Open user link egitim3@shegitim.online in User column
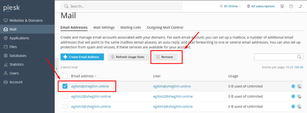 click(x=173, y=106)
